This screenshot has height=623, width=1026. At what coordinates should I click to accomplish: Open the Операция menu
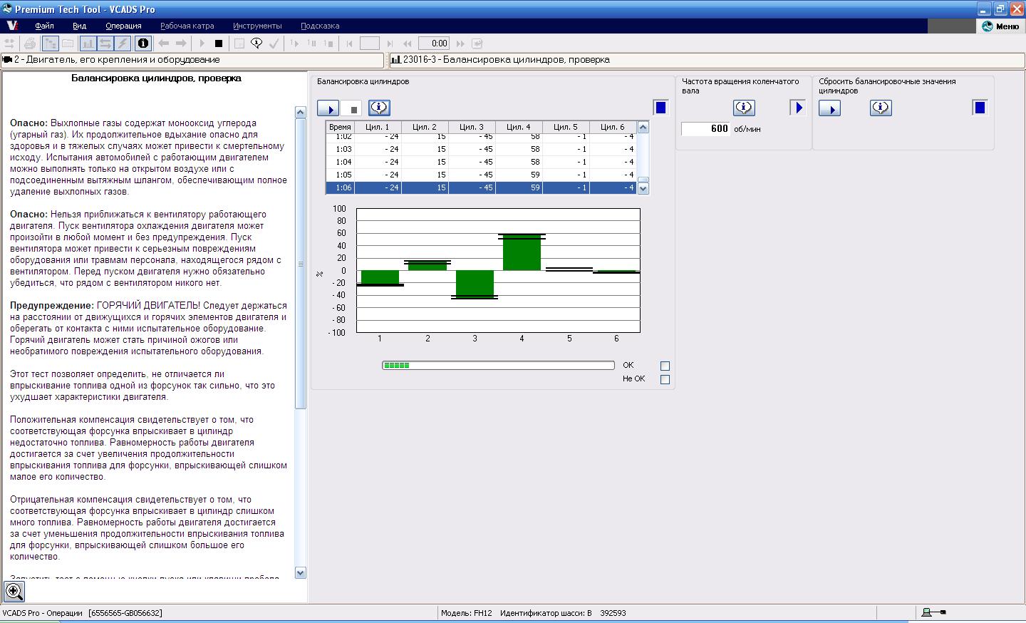(x=123, y=26)
